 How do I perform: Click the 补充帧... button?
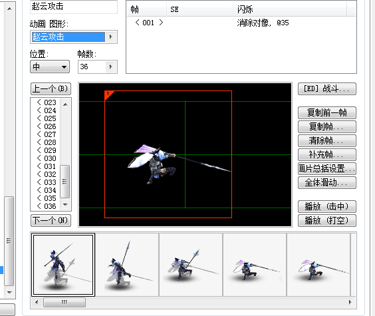tap(327, 154)
